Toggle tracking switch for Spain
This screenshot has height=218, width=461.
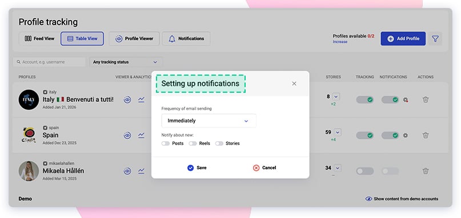point(365,135)
